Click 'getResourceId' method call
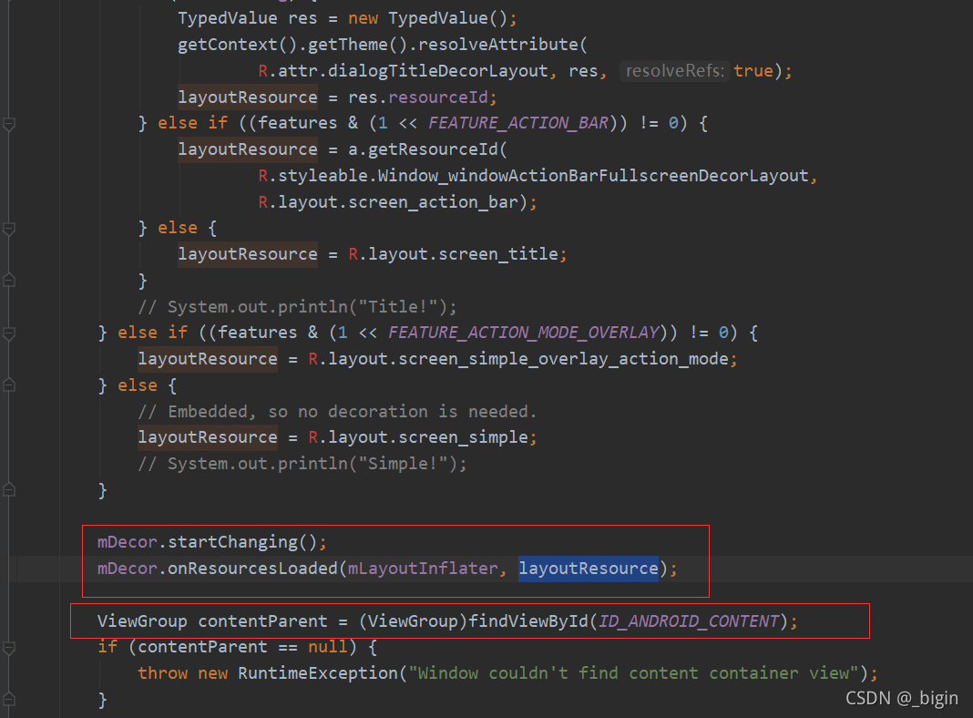973x718 pixels. coord(433,149)
